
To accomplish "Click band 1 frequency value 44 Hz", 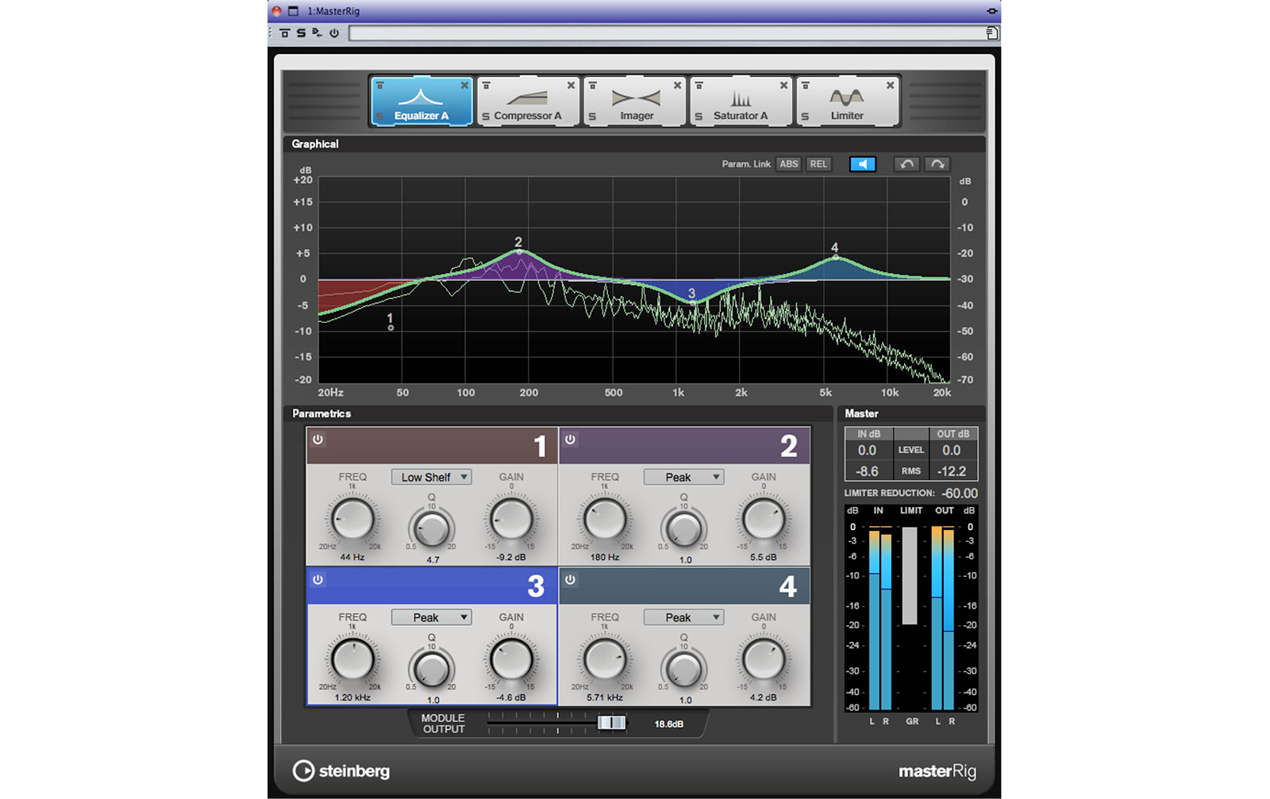I will tap(352, 557).
